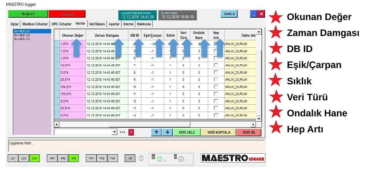Click the green smiley face icon
379x171 pixels.
[159, 159]
